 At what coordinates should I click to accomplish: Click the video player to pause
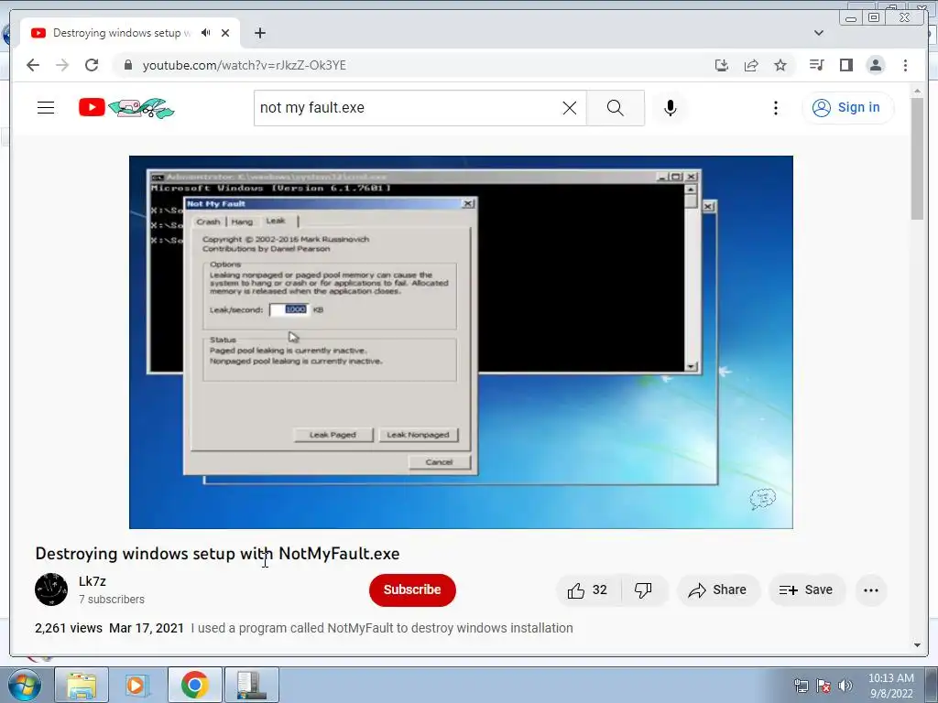461,342
